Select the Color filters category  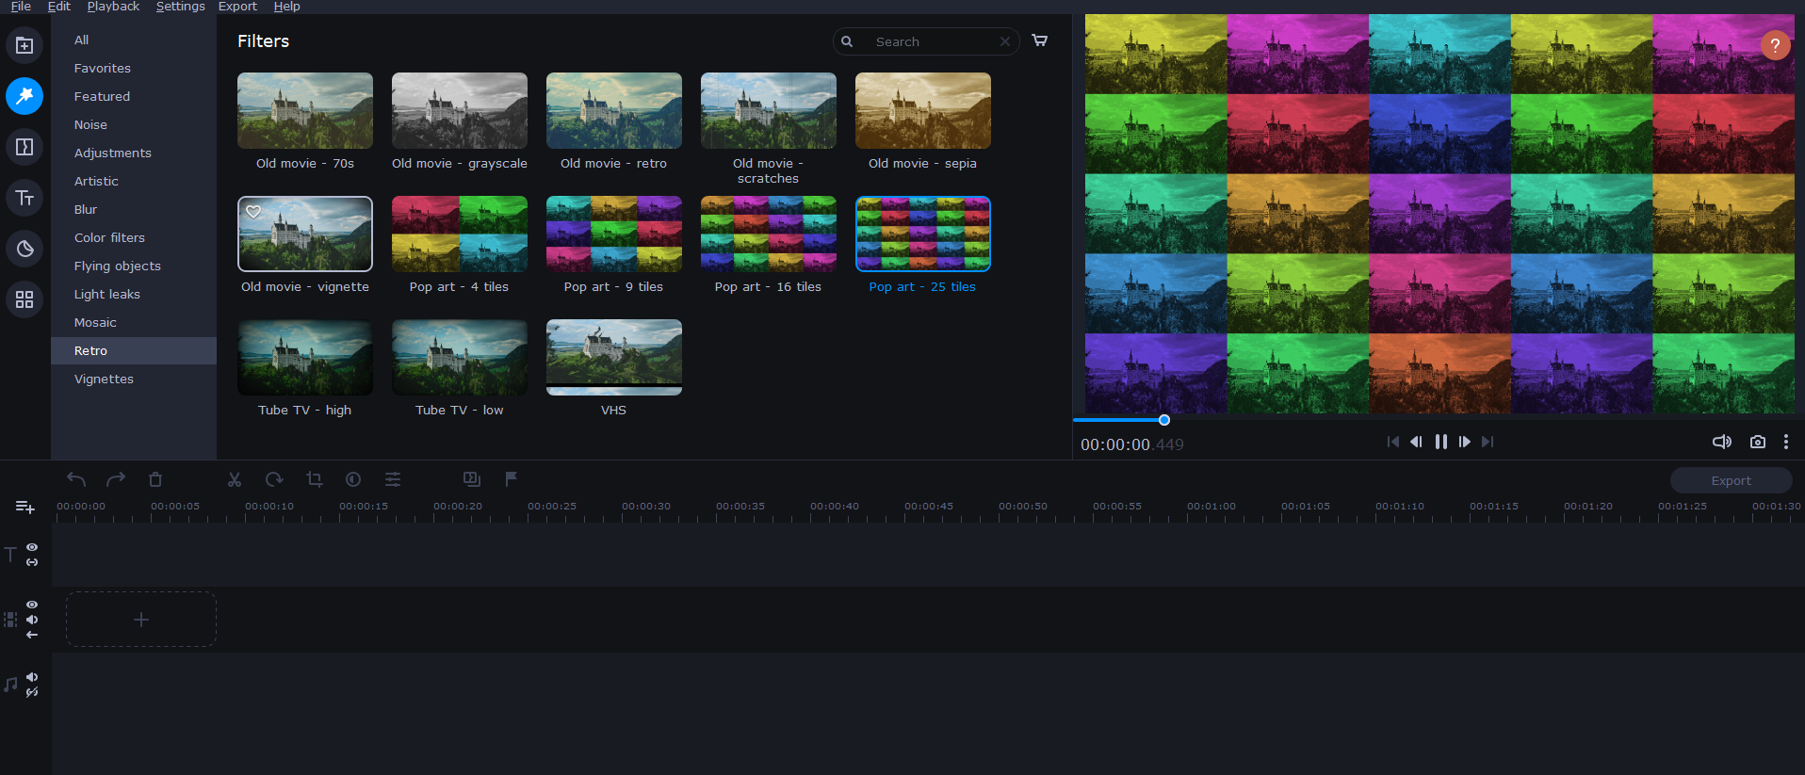(134, 237)
